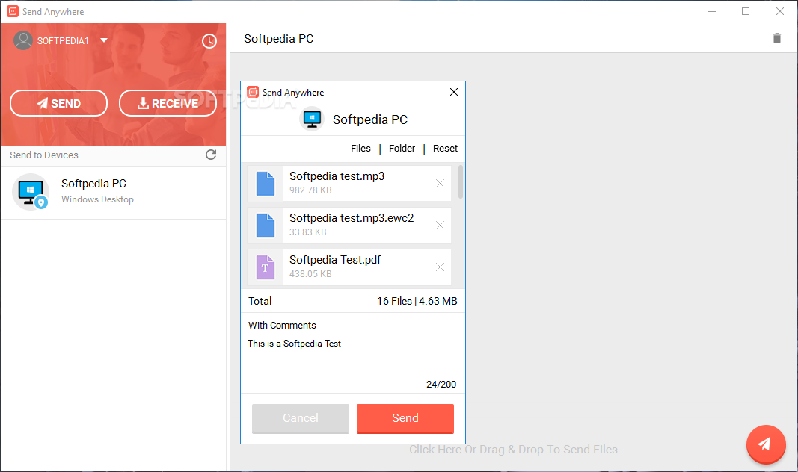
Task: Minimize the Send Anywhere window
Action: click(x=712, y=11)
